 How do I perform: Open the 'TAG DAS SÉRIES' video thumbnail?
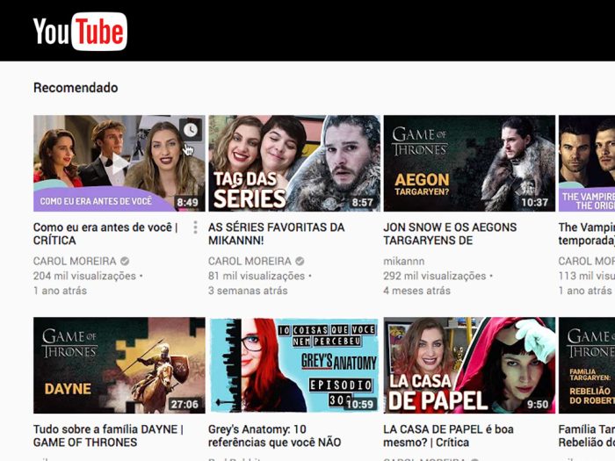pyautogui.click(x=294, y=163)
